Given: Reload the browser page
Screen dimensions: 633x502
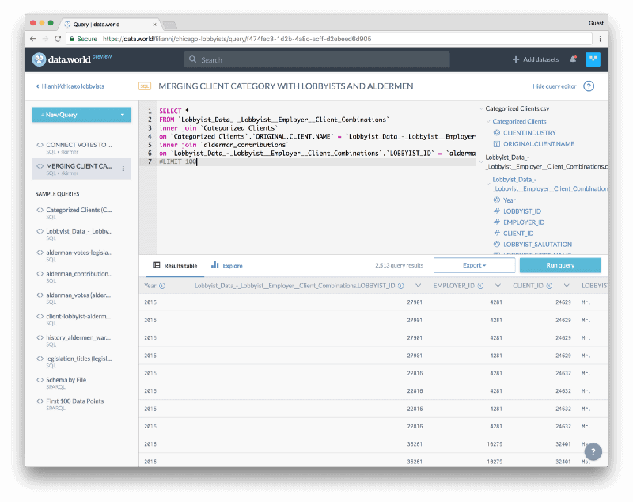Looking at the screenshot, I should coord(58,39).
